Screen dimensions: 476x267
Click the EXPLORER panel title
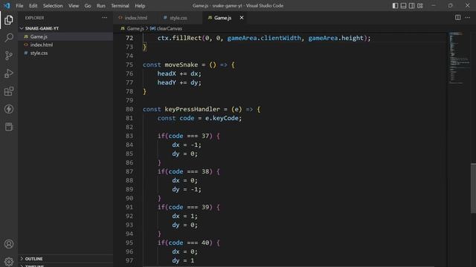point(35,18)
